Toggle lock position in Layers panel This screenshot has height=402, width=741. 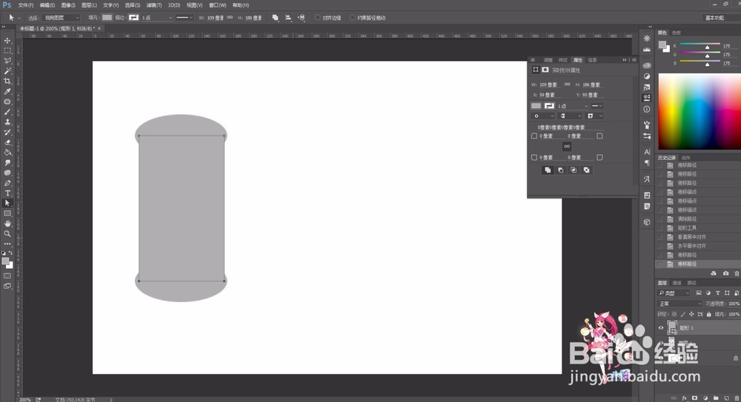pyautogui.click(x=691, y=314)
